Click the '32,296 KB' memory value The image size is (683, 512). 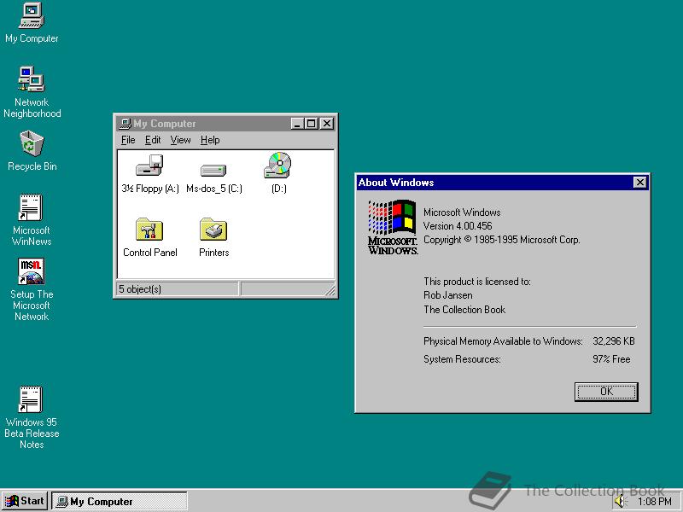(613, 341)
